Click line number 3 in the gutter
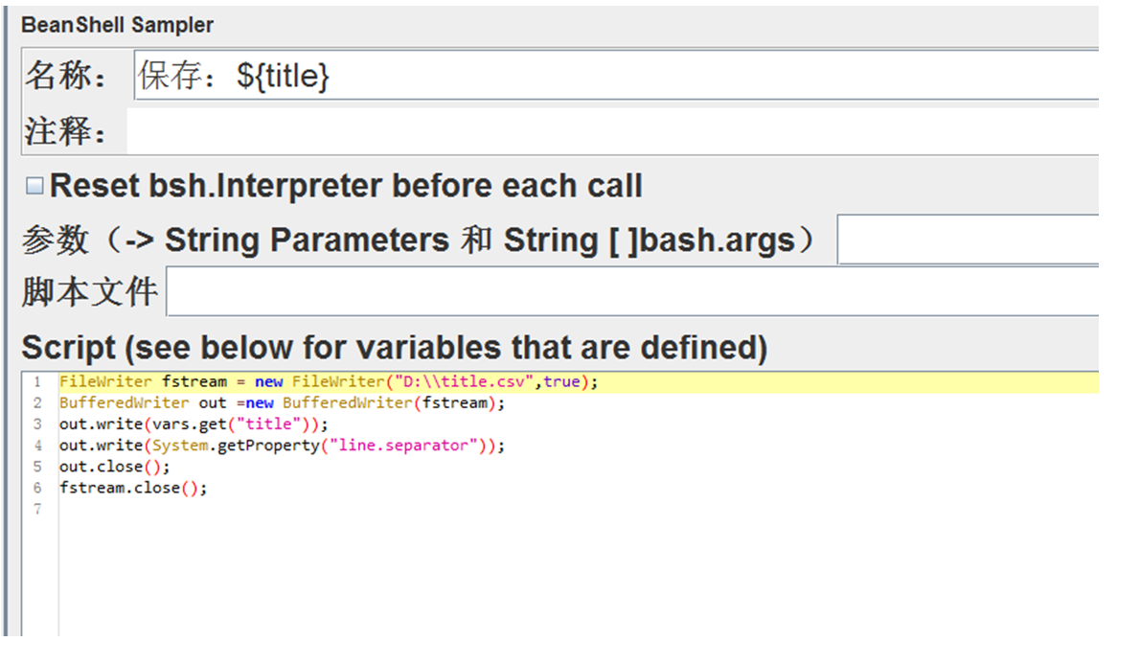1140x664 pixels. pos(37,424)
